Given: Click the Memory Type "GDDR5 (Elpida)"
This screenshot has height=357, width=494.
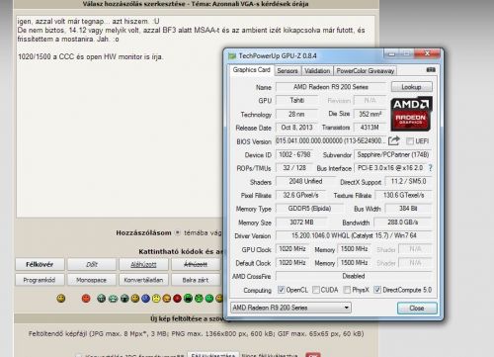Looking at the screenshot, I should [x=309, y=209].
